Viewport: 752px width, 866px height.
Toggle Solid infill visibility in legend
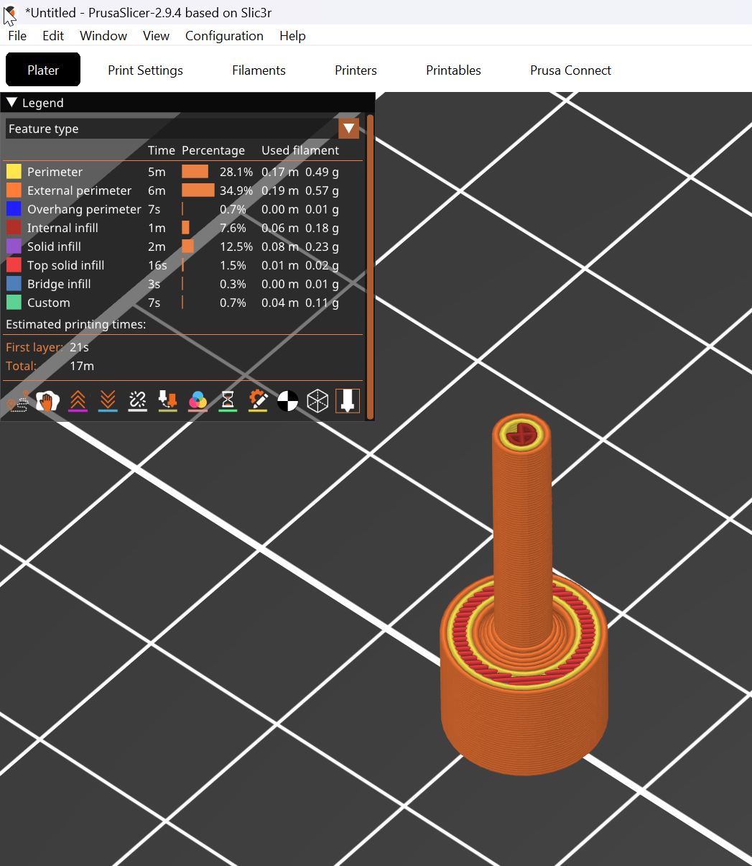pyautogui.click(x=183, y=247)
